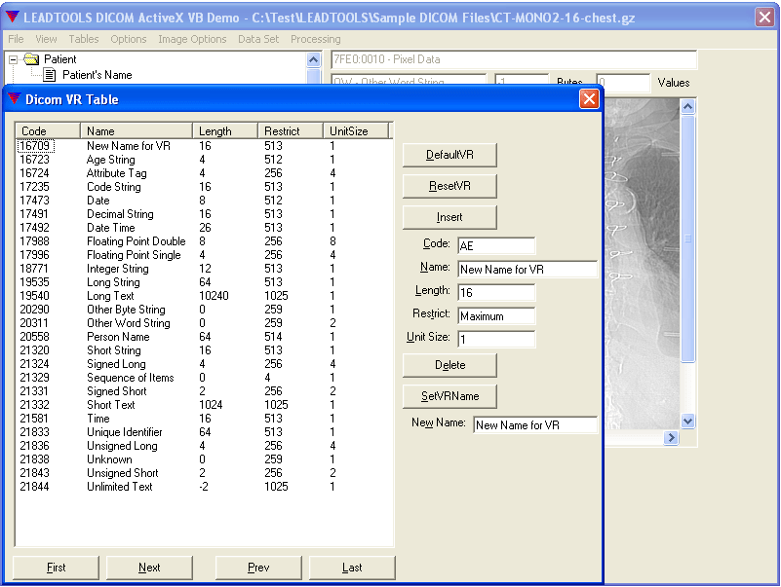Click inside the New Name text field
781x587 pixels.
534,424
